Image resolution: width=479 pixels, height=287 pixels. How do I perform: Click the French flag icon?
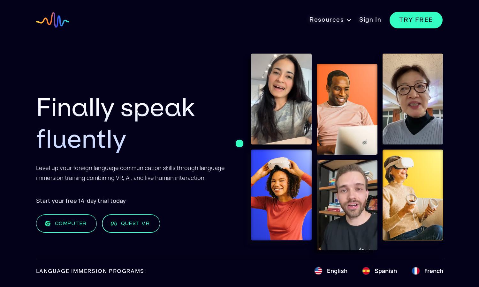point(416,271)
